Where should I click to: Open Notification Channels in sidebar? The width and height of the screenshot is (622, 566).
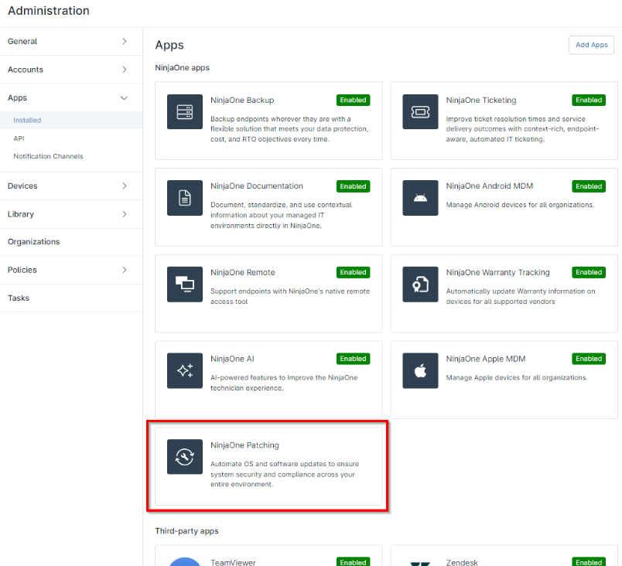(48, 156)
